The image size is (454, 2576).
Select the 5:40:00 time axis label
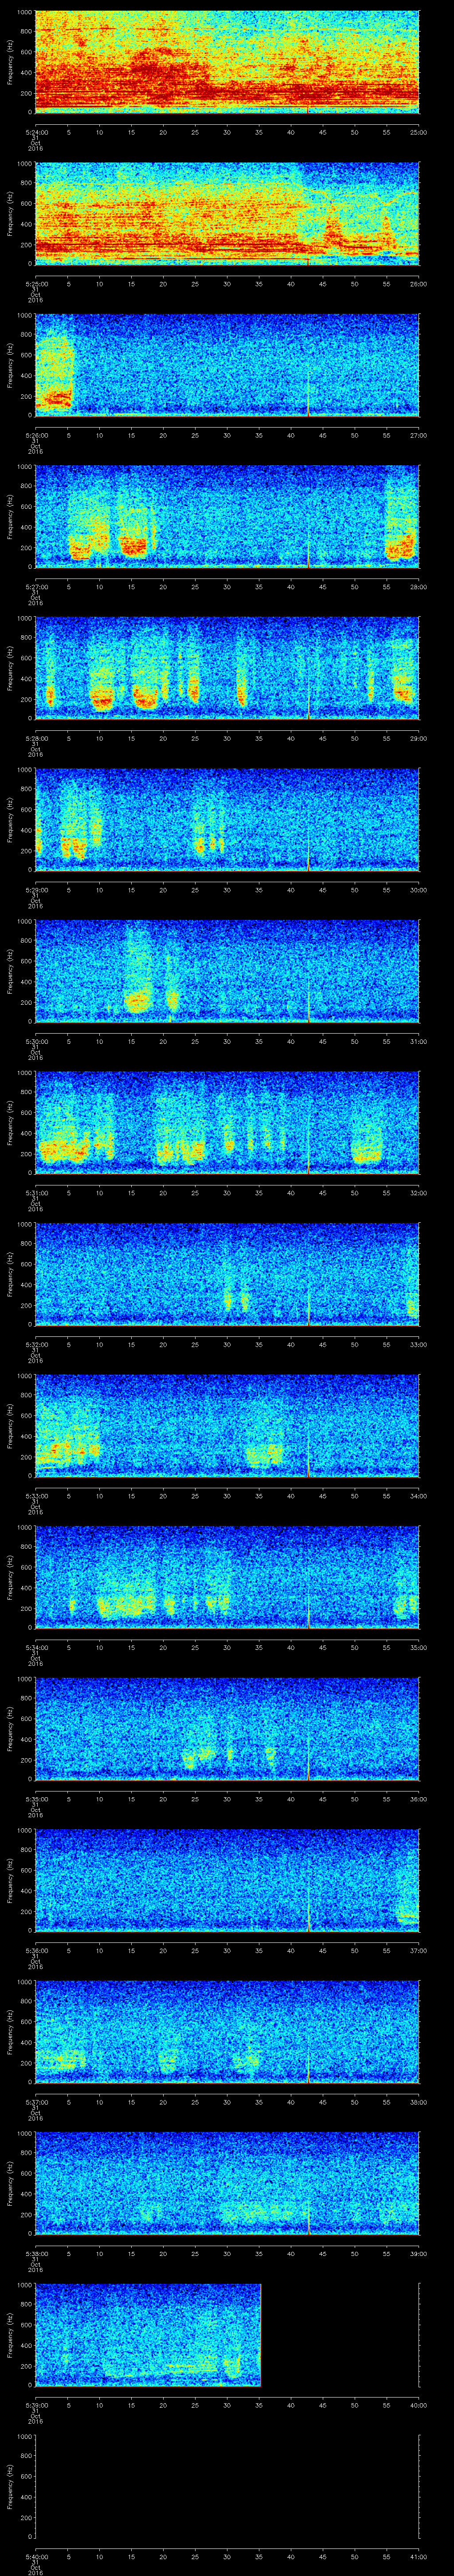pos(36,2556)
